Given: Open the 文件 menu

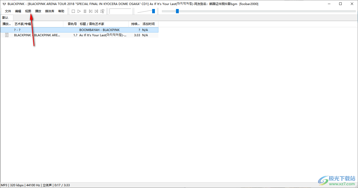Looking at the screenshot, I should (x=8, y=11).
